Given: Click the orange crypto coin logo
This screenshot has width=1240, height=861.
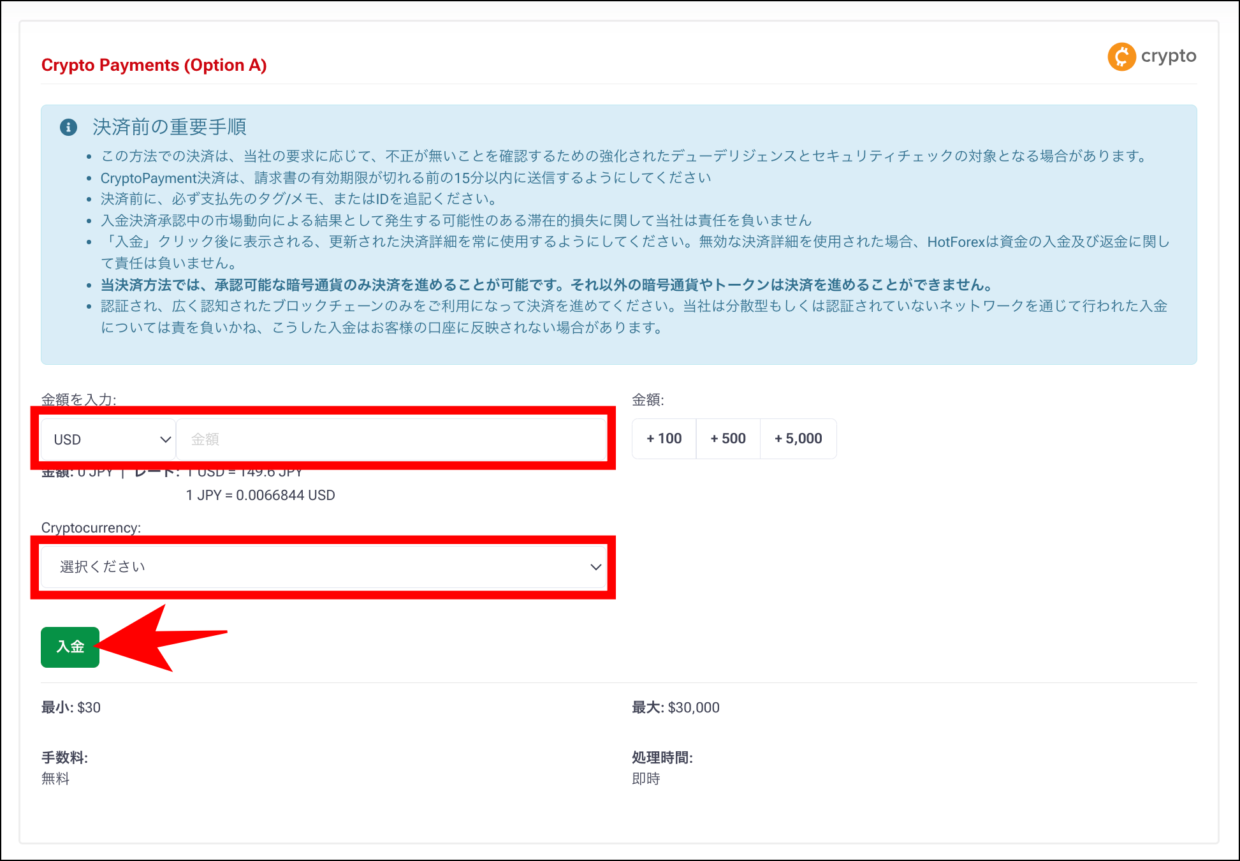Looking at the screenshot, I should tap(1122, 57).
